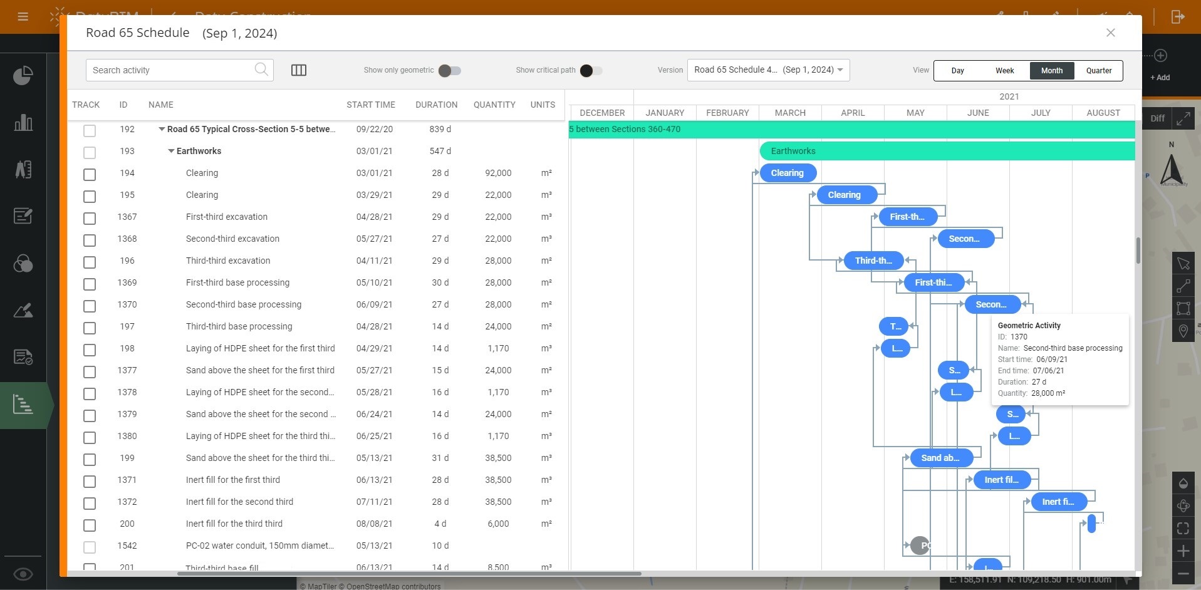Click the vertical scrollbar of the Gantt
Screen dimensions: 1201x590
point(1138,251)
